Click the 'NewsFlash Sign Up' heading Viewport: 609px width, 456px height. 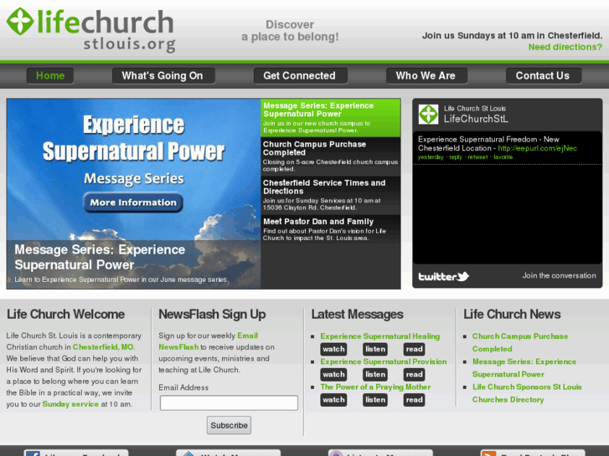tap(212, 315)
